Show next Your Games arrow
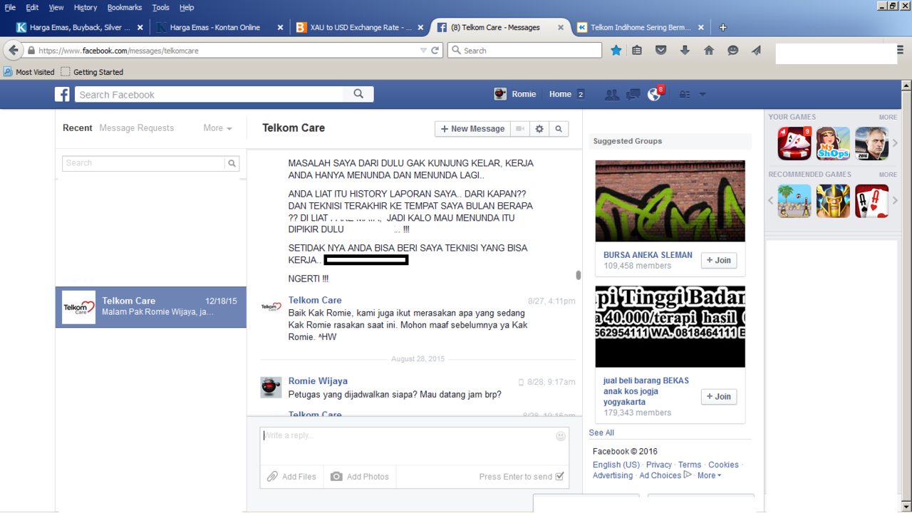Viewport: 912px width, 513px height. [896, 143]
